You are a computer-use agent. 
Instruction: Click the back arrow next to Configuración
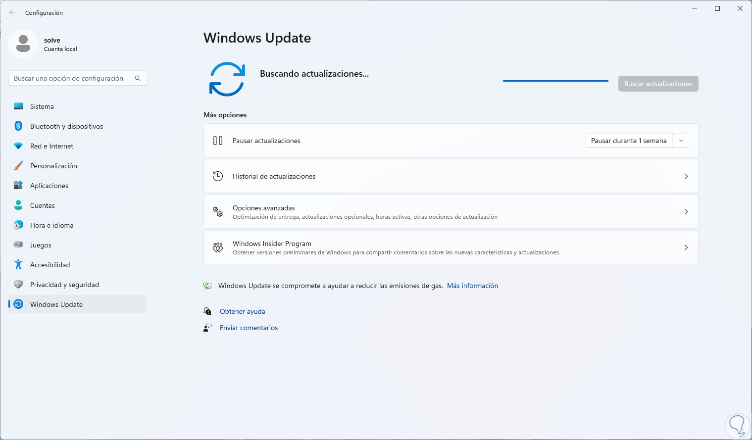click(x=12, y=13)
